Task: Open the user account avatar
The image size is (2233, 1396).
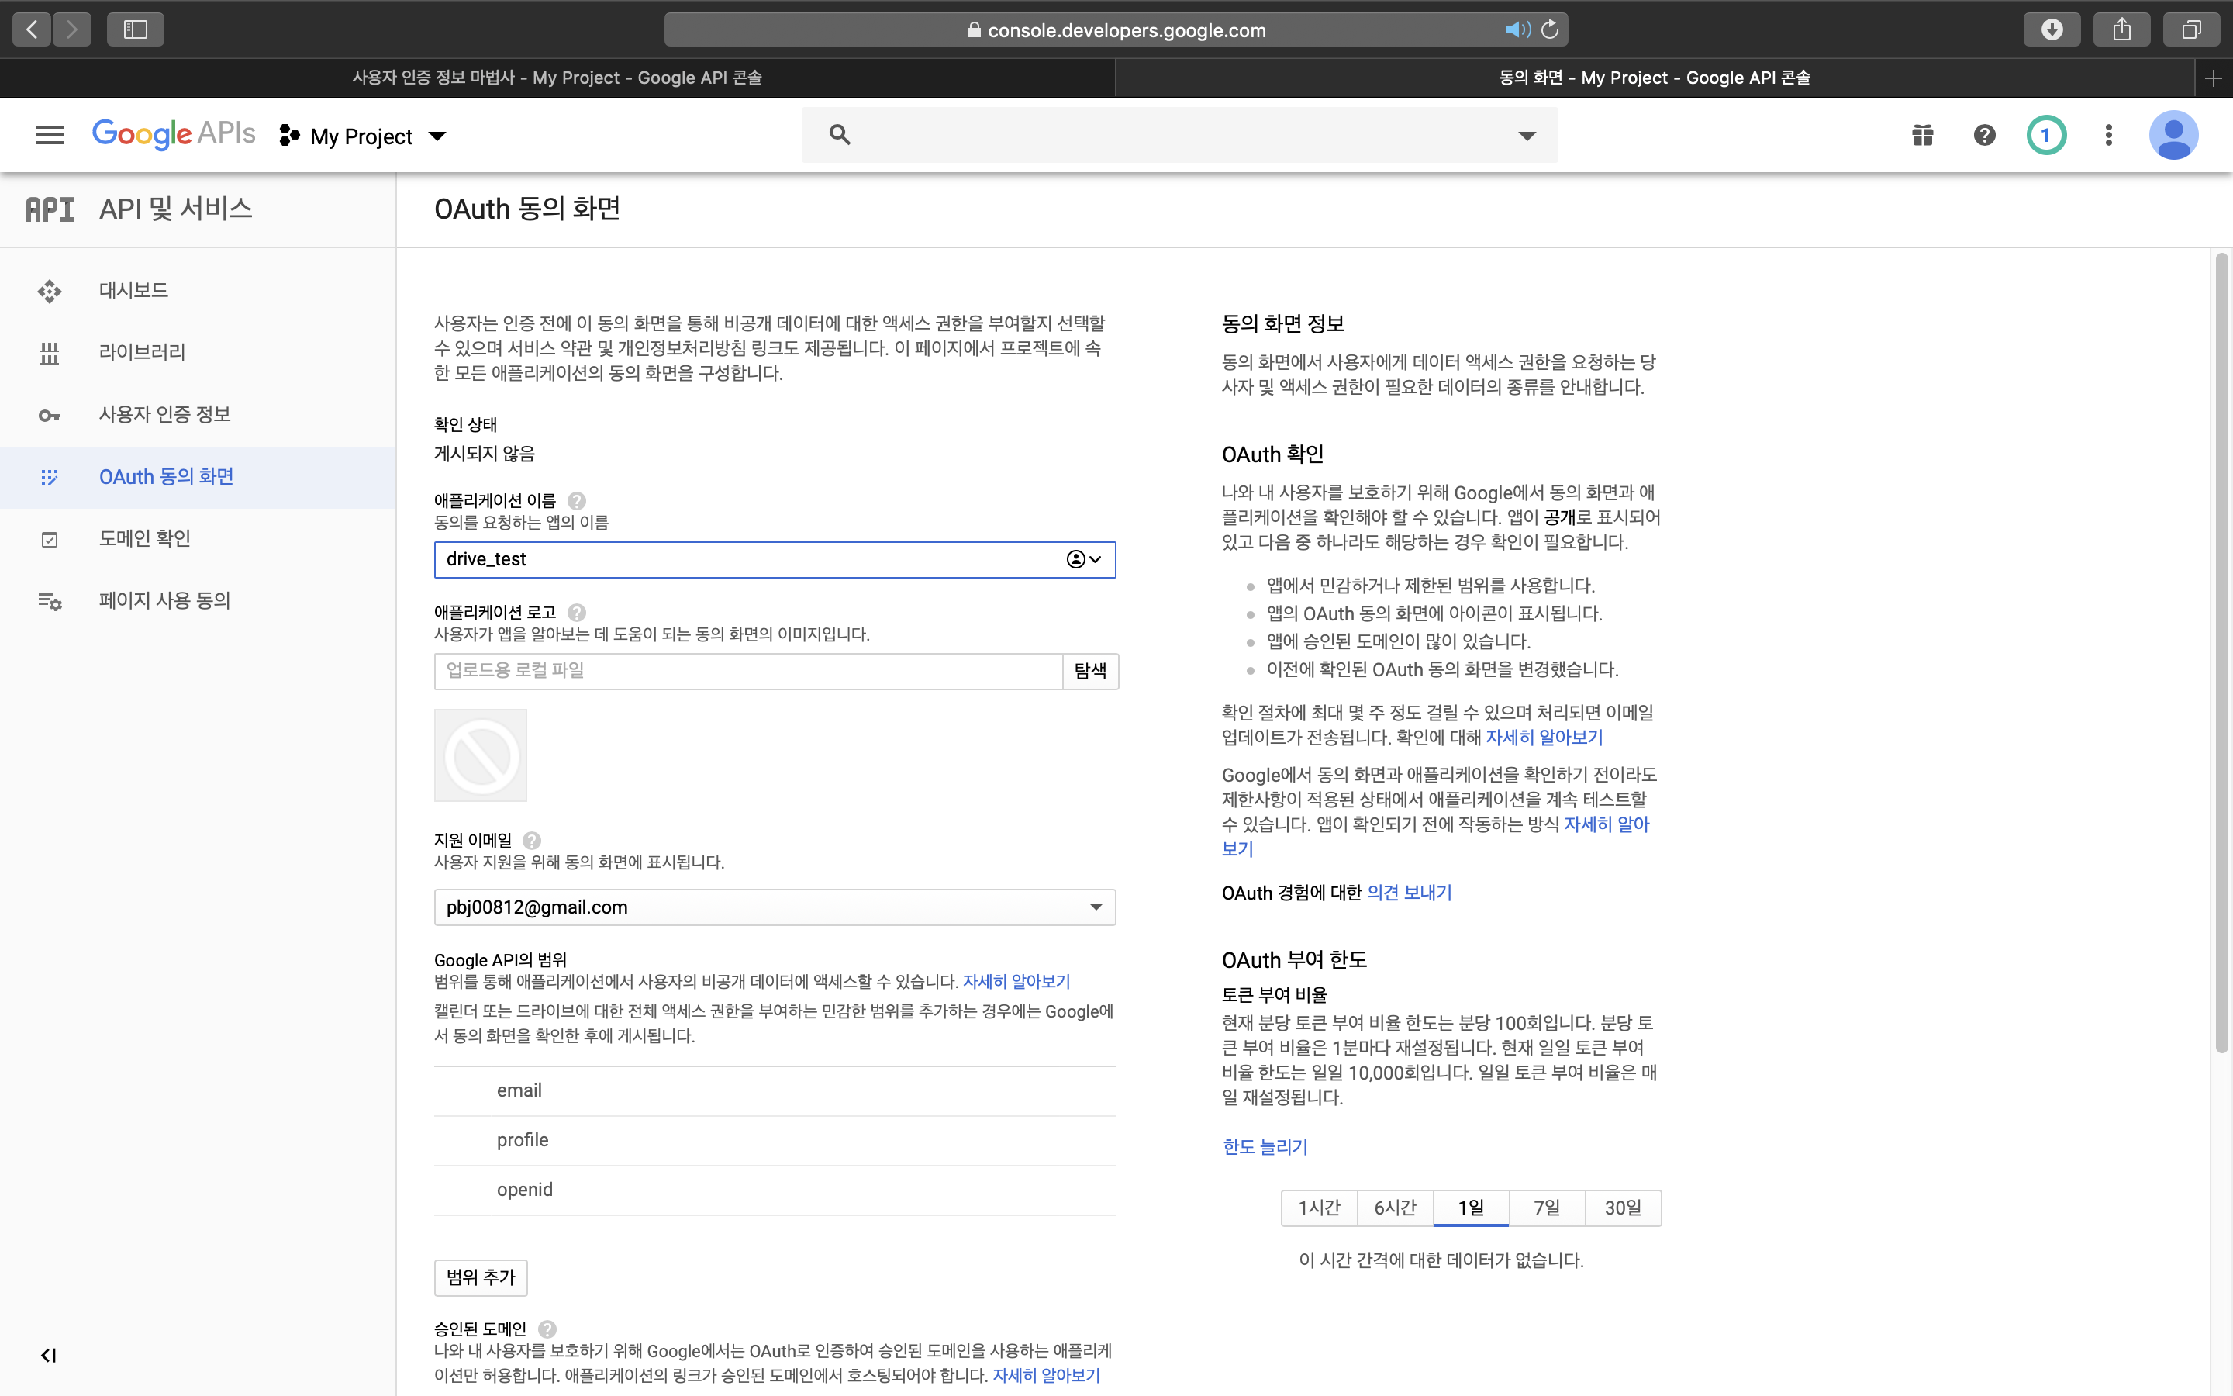Action: click(2173, 136)
